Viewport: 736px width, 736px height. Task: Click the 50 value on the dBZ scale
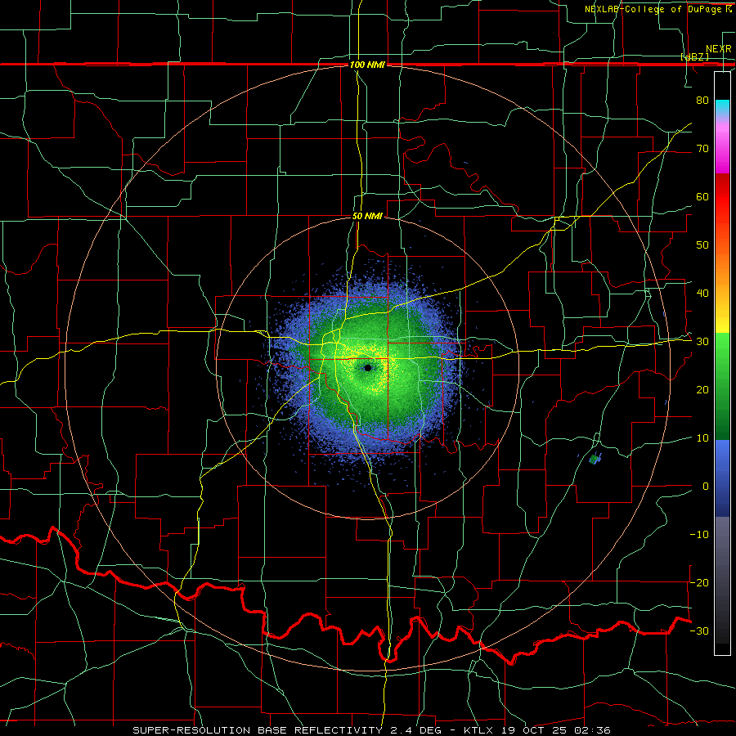pos(702,245)
